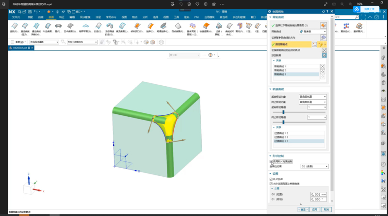The image size is (388, 216).
Task: Reset the corner blend dialog
Action: tap(323, 11)
